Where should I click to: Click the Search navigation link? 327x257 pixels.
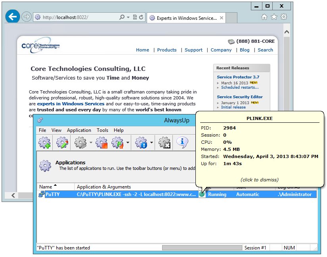265,50
